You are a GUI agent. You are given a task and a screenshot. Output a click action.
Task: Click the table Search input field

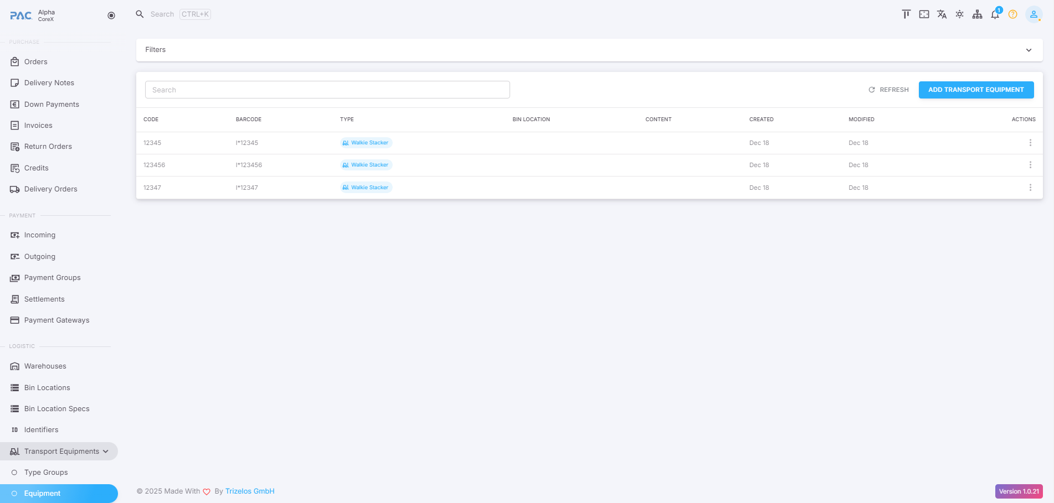[327, 90]
